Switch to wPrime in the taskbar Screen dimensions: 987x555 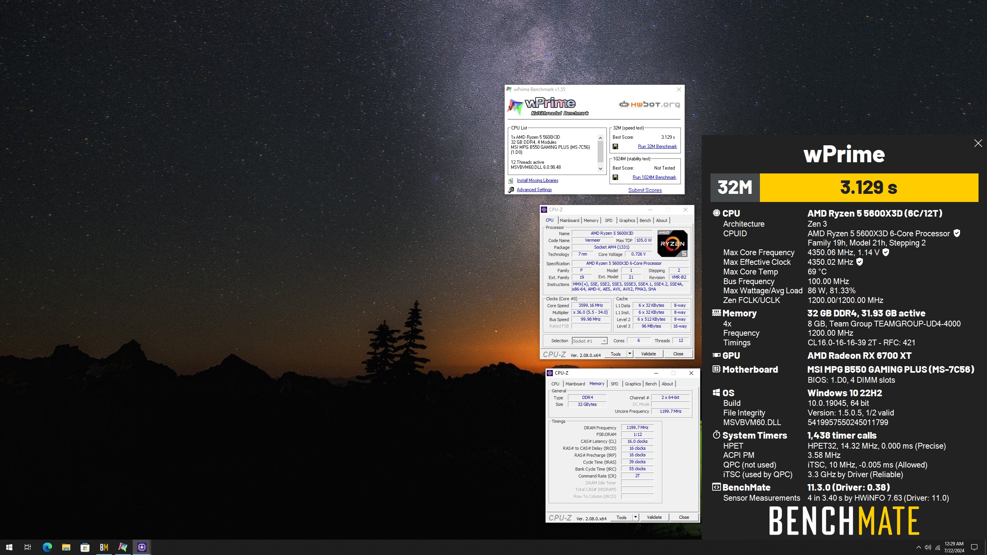[x=123, y=547]
